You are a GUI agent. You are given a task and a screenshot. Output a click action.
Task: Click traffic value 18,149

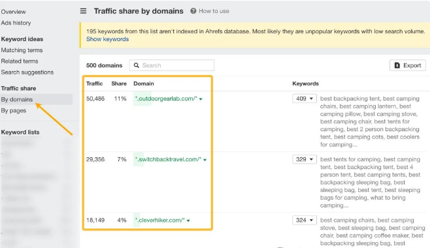coord(95,221)
